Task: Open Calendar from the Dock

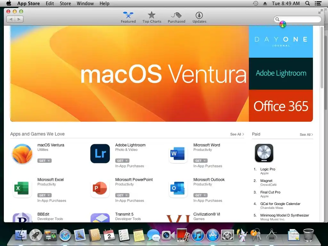Action: point(109,235)
